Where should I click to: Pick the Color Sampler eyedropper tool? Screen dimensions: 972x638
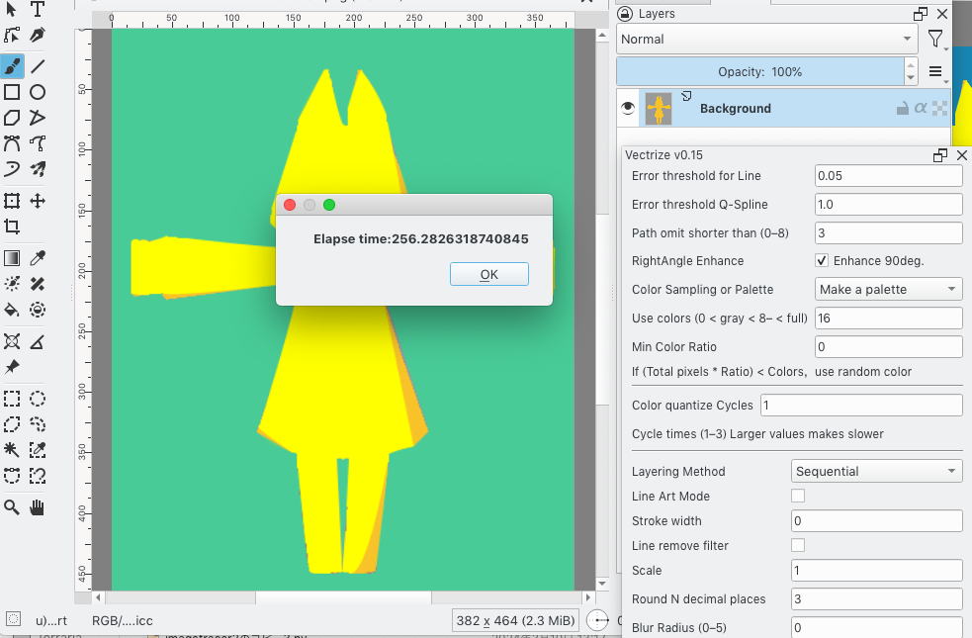pyautogui.click(x=38, y=259)
